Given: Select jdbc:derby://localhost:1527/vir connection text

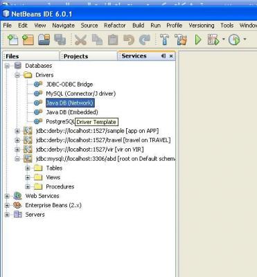Looking at the screenshot, I should pyautogui.click(x=89, y=150).
